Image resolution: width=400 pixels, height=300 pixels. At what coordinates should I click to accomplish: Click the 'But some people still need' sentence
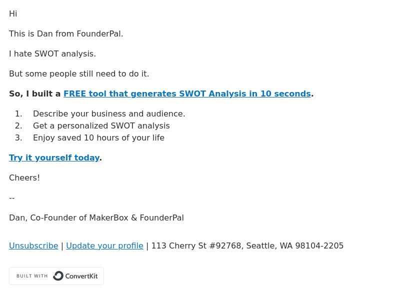click(79, 74)
